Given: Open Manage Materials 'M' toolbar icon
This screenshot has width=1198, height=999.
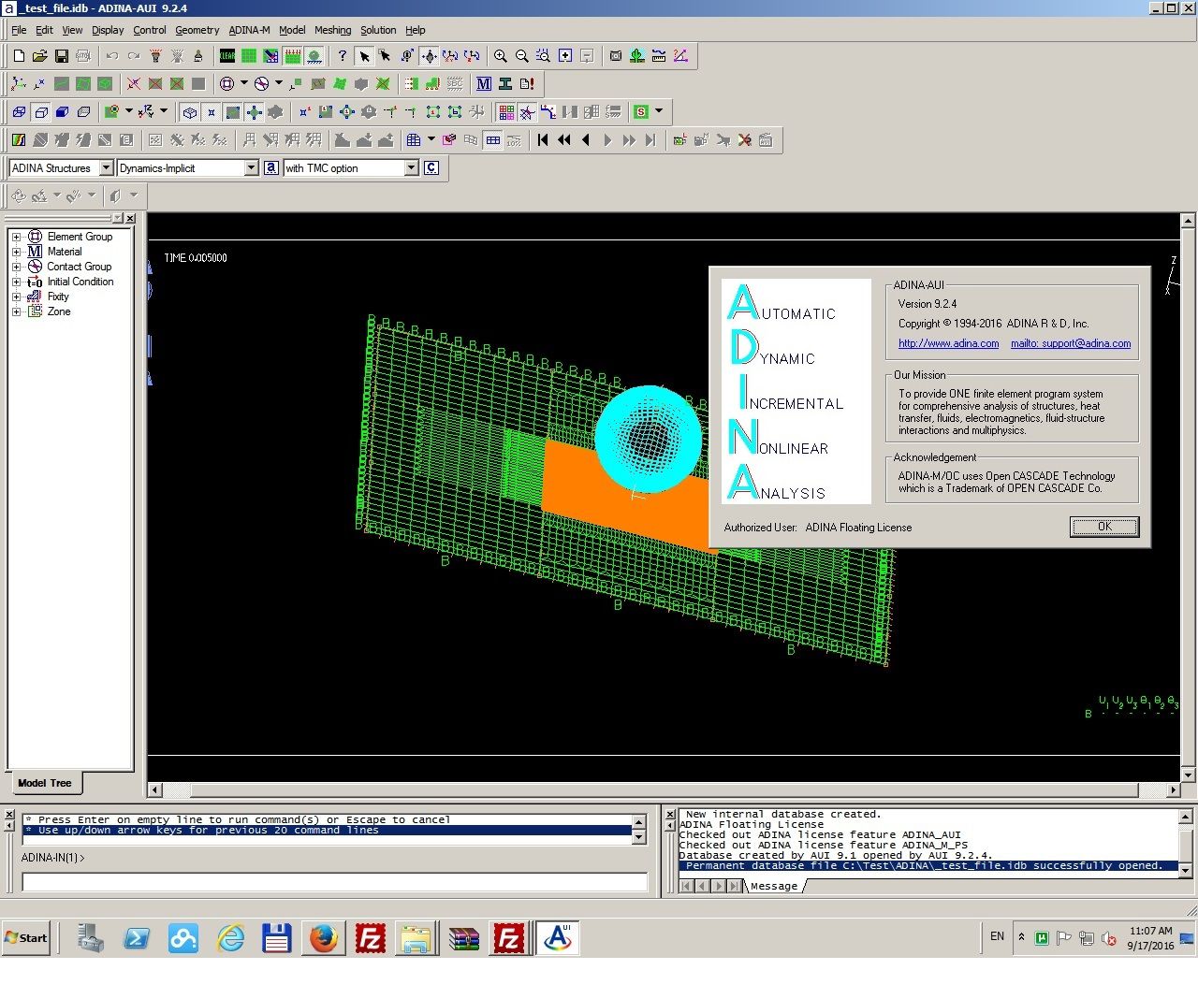Looking at the screenshot, I should point(484,84).
